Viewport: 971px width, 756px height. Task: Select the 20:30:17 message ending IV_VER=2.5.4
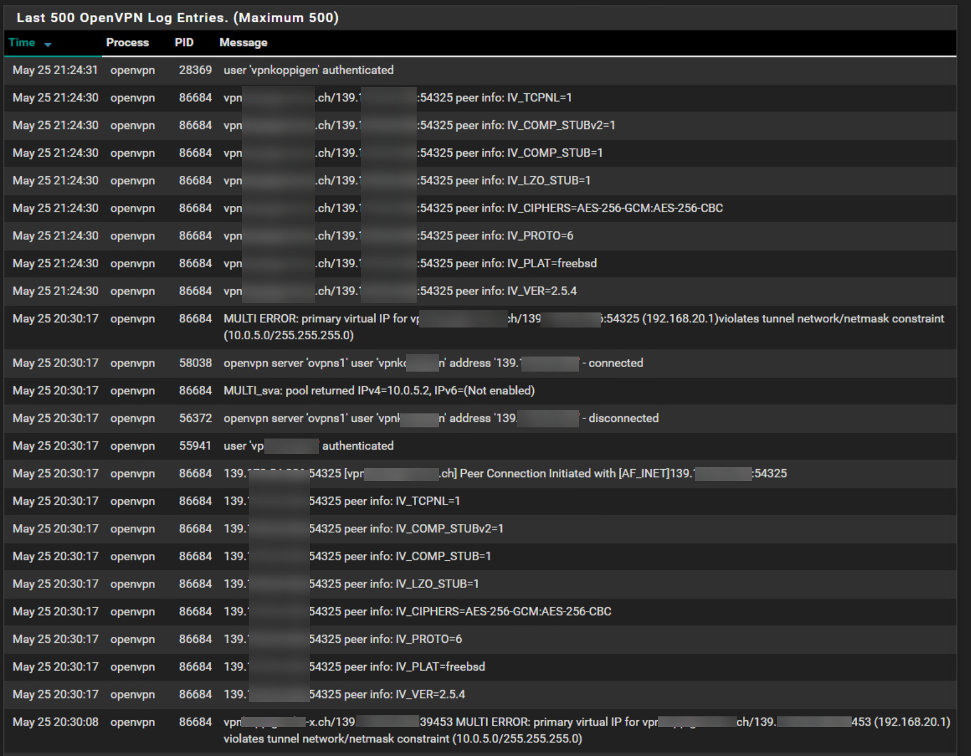pos(344,695)
